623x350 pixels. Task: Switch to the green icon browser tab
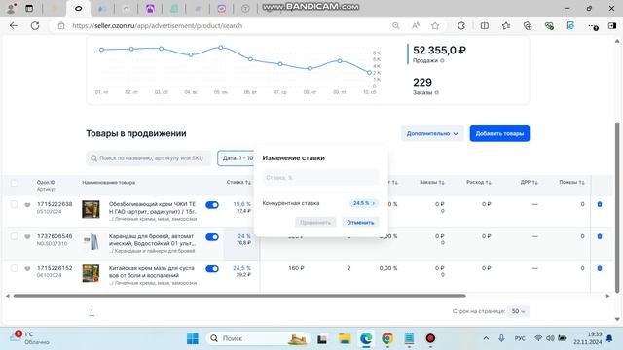[174, 9]
